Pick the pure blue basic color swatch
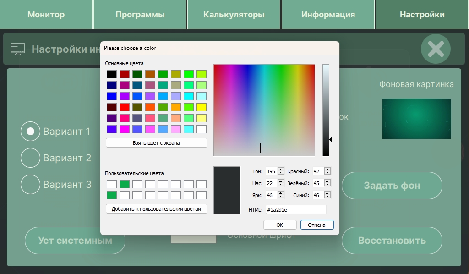The height and width of the screenshot is (274, 469). point(112,96)
